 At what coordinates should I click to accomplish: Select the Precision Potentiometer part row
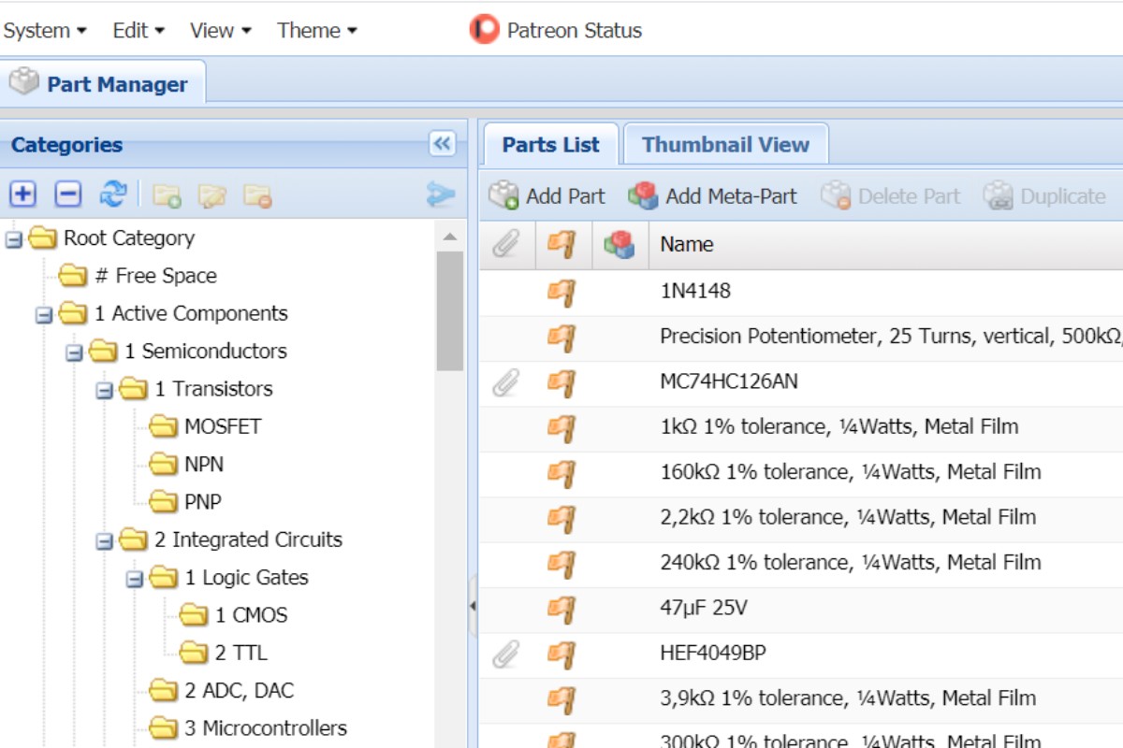click(x=801, y=337)
